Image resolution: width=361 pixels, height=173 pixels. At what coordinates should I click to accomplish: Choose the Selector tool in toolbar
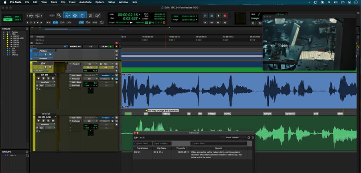coord(75,15)
